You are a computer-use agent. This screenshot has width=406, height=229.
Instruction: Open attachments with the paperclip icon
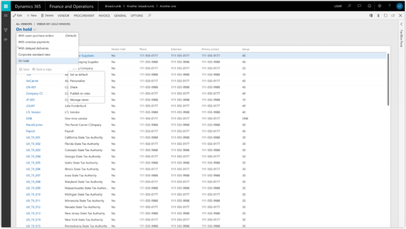pyautogui.click(x=379, y=16)
